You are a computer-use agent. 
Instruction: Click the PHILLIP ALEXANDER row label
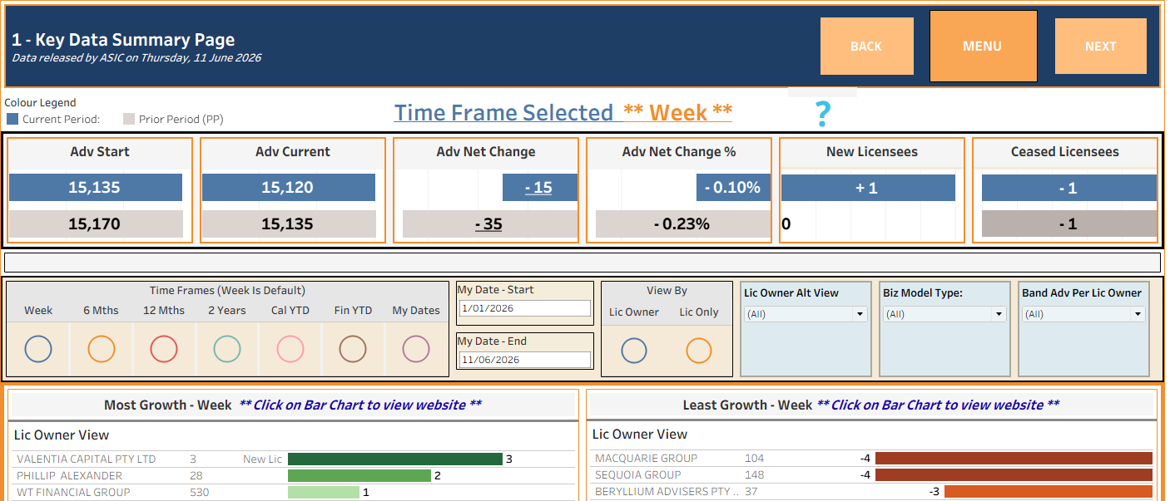tap(70, 476)
